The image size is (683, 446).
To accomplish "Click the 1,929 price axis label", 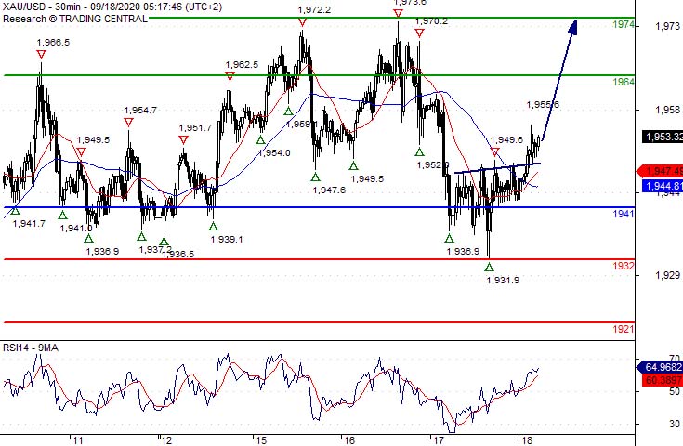I will (667, 275).
